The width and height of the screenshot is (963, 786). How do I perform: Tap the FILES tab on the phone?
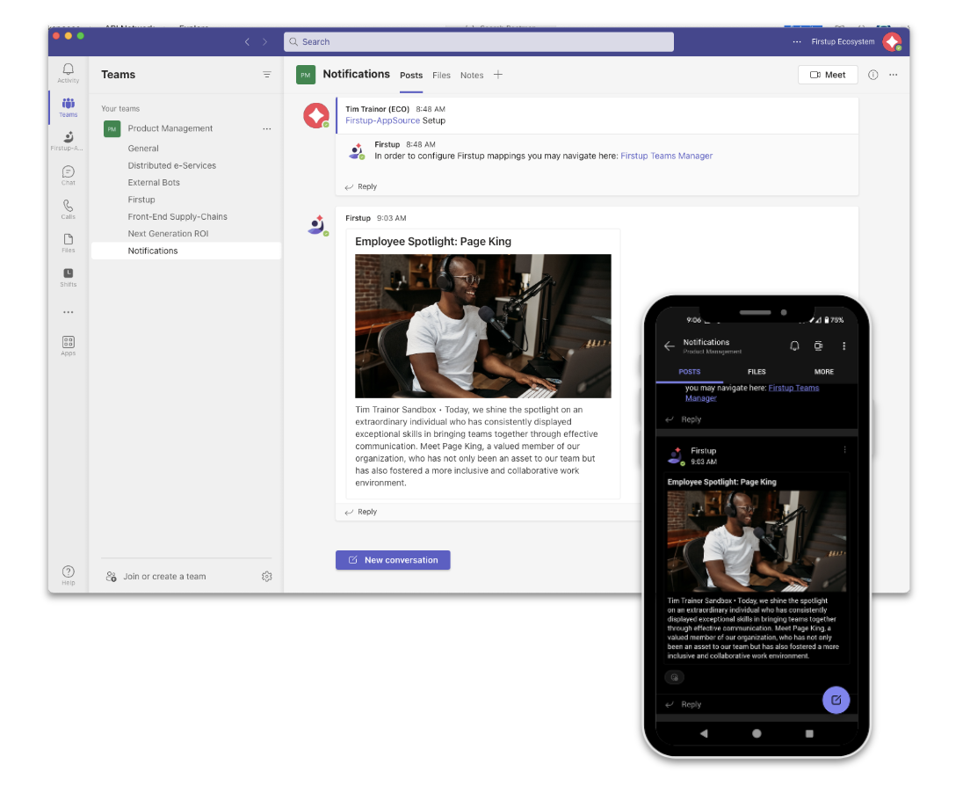757,372
